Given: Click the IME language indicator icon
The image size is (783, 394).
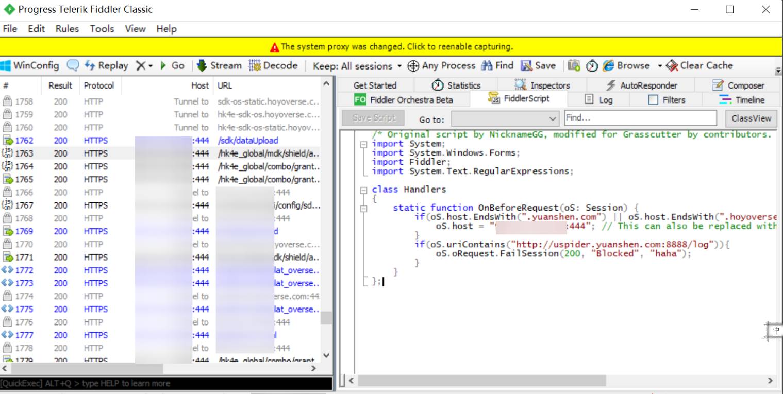Looking at the screenshot, I should tap(776, 330).
